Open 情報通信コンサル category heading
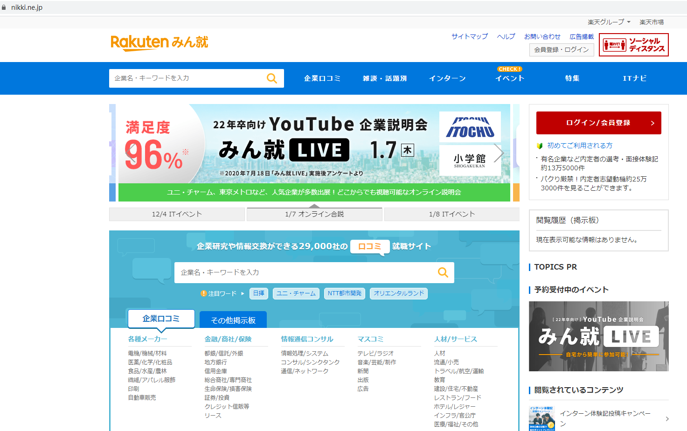This screenshot has height=431, width=687. click(x=307, y=339)
